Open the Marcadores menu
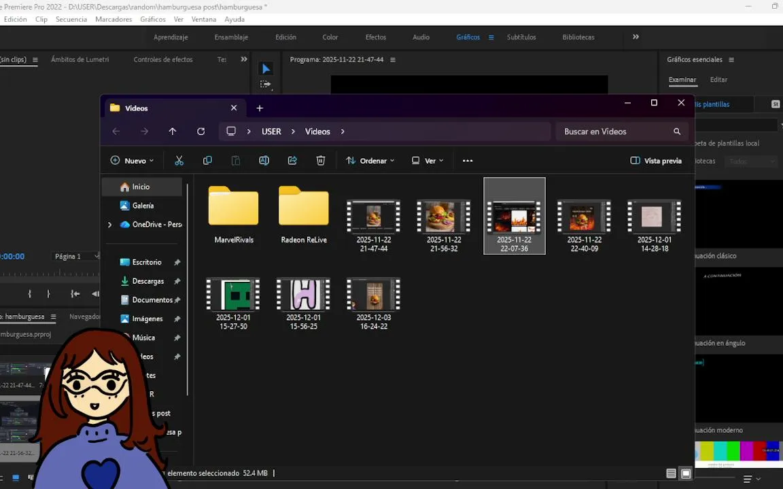This screenshot has width=783, height=489. [114, 20]
